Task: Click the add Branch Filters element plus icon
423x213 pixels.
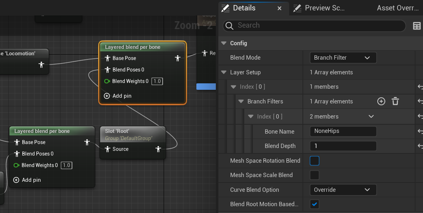Action: 381,101
